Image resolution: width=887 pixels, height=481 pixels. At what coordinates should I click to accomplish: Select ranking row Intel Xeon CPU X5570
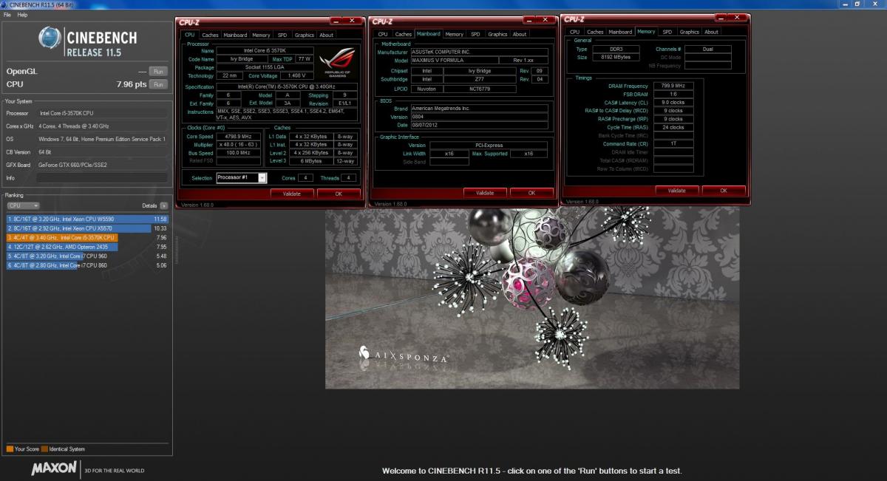(87, 228)
